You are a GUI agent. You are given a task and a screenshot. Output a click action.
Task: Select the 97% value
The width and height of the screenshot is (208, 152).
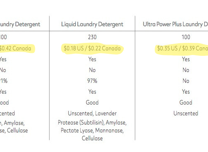pos(92,81)
